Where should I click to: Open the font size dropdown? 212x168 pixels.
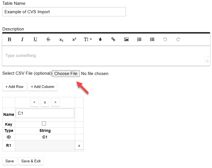[x=87, y=39]
